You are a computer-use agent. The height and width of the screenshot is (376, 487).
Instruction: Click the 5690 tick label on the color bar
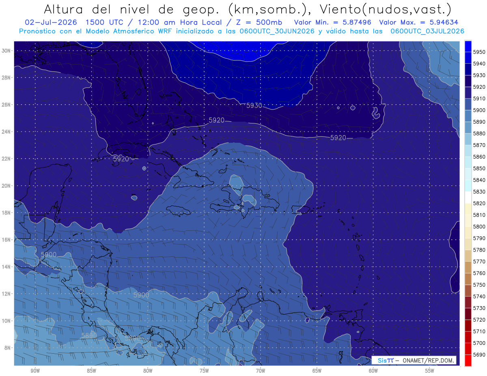[479, 355]
